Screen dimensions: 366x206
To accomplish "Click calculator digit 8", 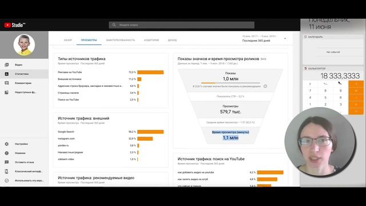I will coord(325,90).
